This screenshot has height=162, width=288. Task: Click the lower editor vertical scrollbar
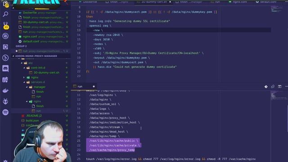point(287,118)
